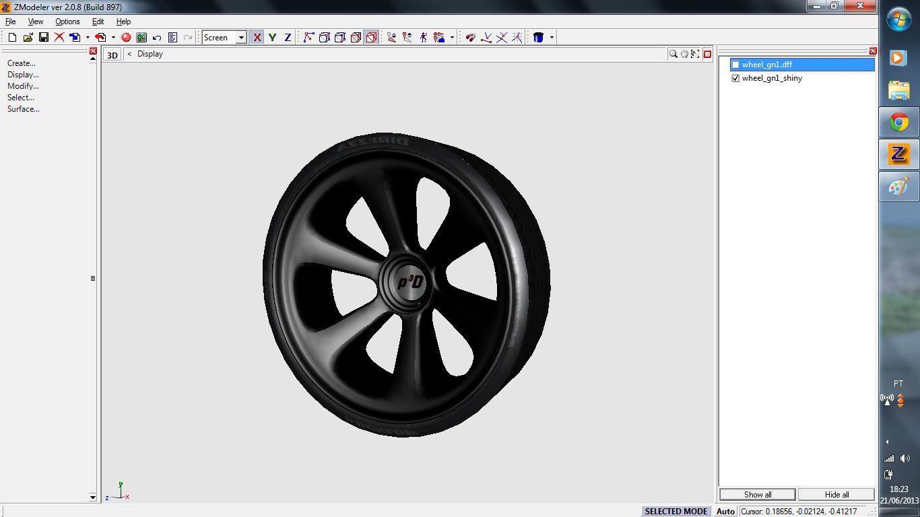Check the wheel_gn1.dff checkbox
The height and width of the screenshot is (517, 920).
735,65
